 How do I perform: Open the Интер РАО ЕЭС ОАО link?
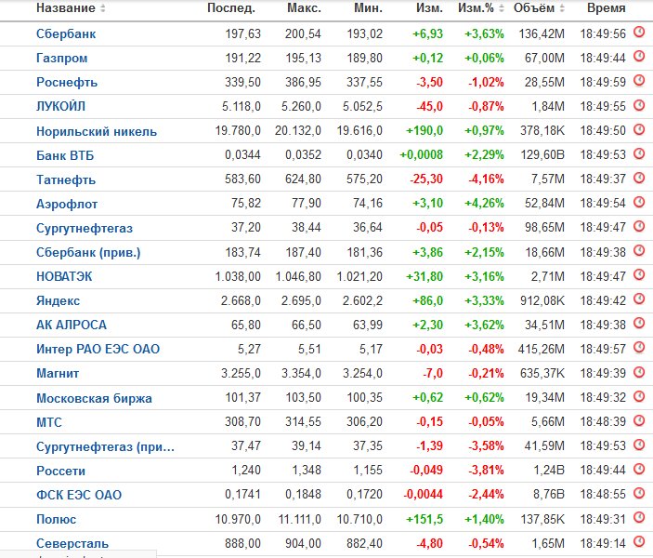[98, 349]
